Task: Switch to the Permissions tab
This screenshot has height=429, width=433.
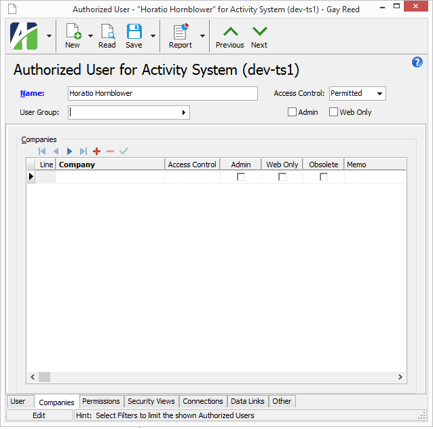Action: point(101,401)
